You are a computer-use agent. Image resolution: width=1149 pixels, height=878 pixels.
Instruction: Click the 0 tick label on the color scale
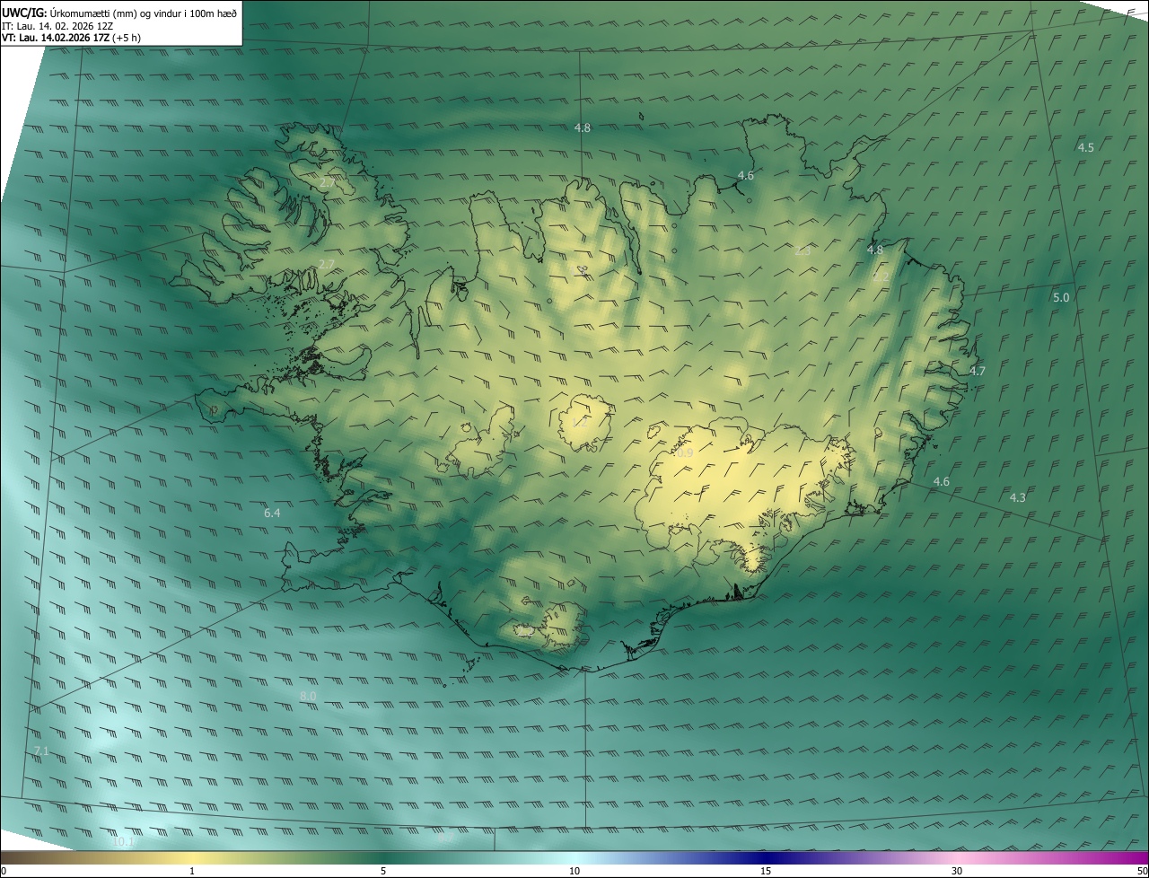(4, 871)
